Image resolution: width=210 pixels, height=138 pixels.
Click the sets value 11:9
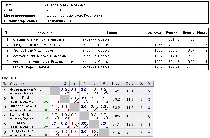click(130, 99)
